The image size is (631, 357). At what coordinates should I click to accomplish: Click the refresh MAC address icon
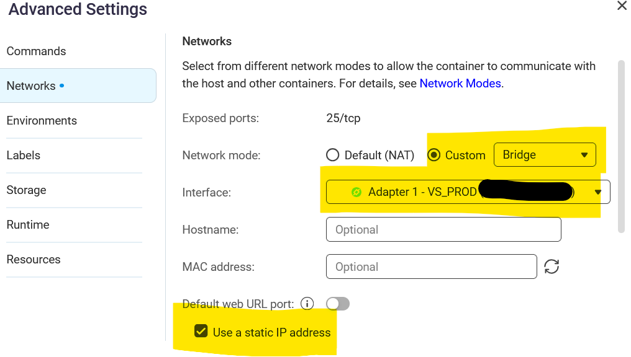[x=552, y=267]
